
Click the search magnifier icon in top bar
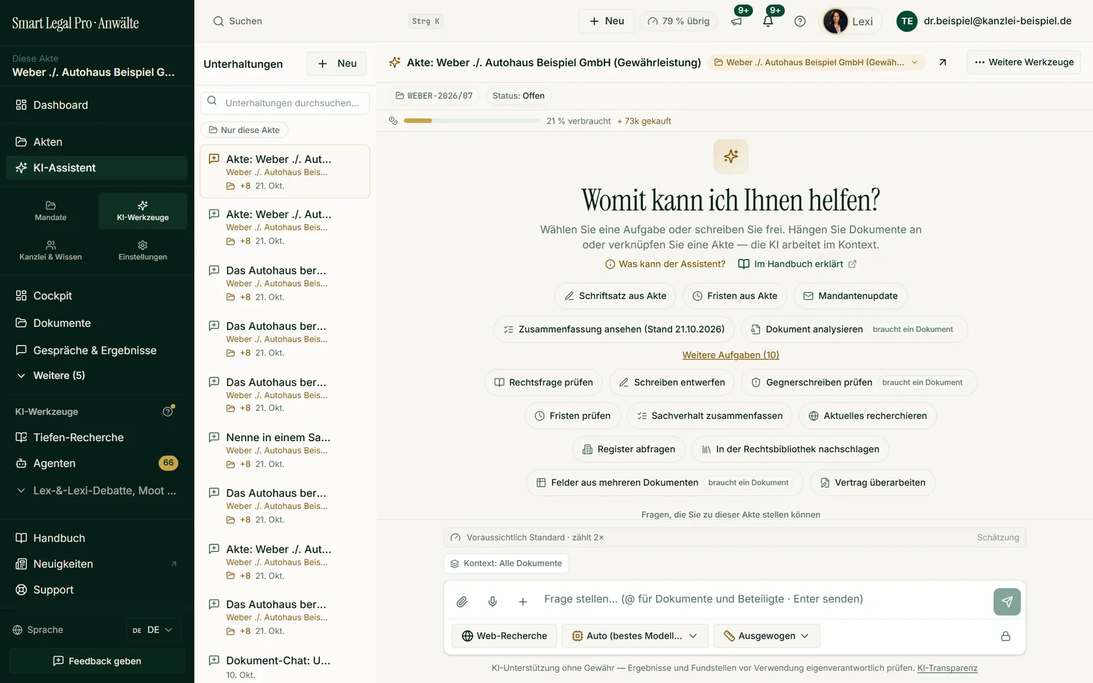[x=219, y=21]
